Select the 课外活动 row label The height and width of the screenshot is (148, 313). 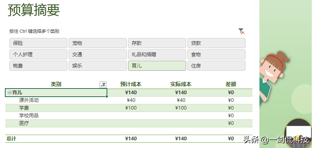pyautogui.click(x=29, y=100)
